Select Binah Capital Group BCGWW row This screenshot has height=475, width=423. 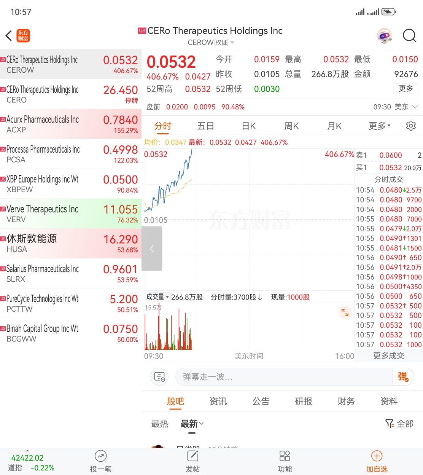click(x=71, y=333)
